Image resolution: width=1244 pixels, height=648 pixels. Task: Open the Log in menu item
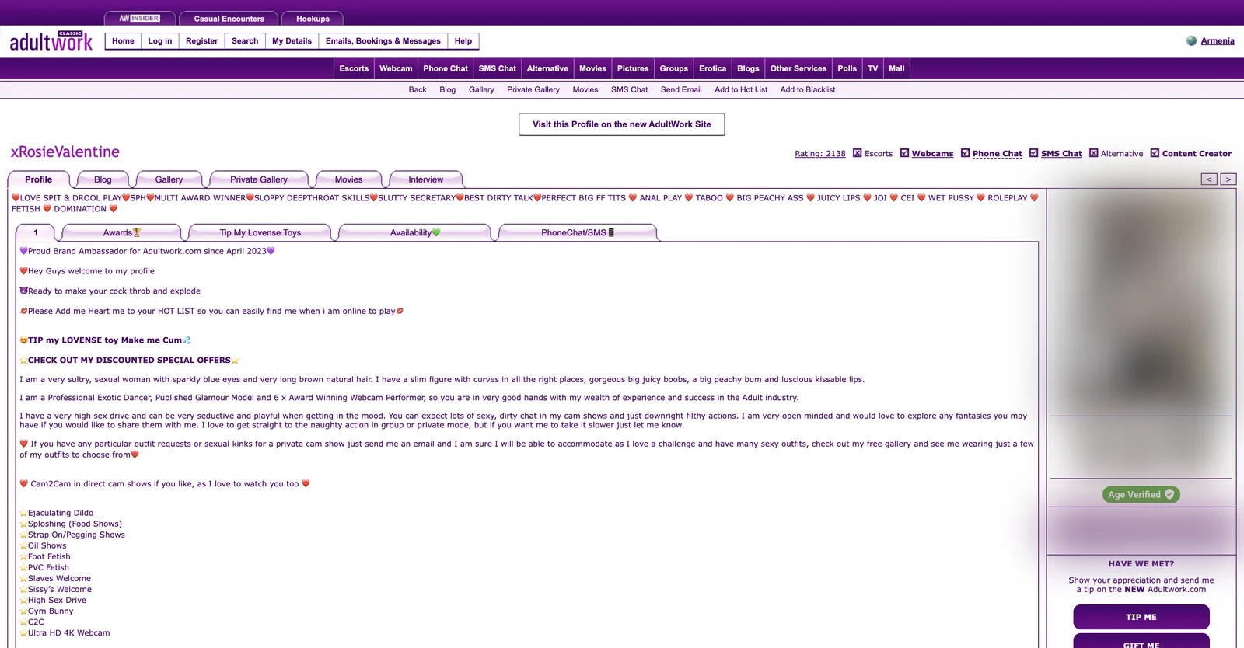coord(160,41)
